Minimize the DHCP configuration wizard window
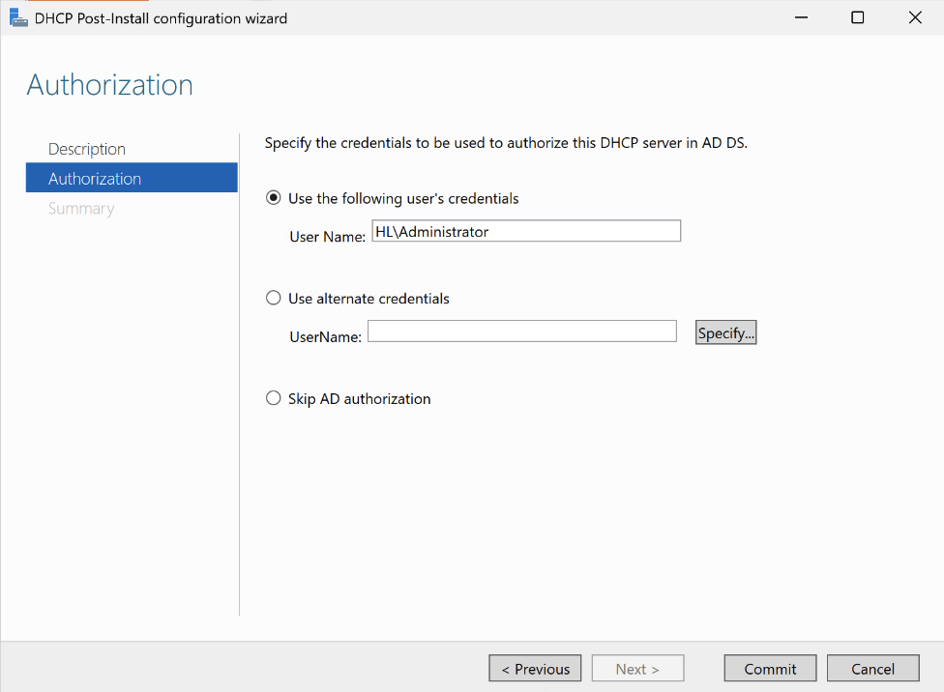The height and width of the screenshot is (692, 944). click(801, 18)
